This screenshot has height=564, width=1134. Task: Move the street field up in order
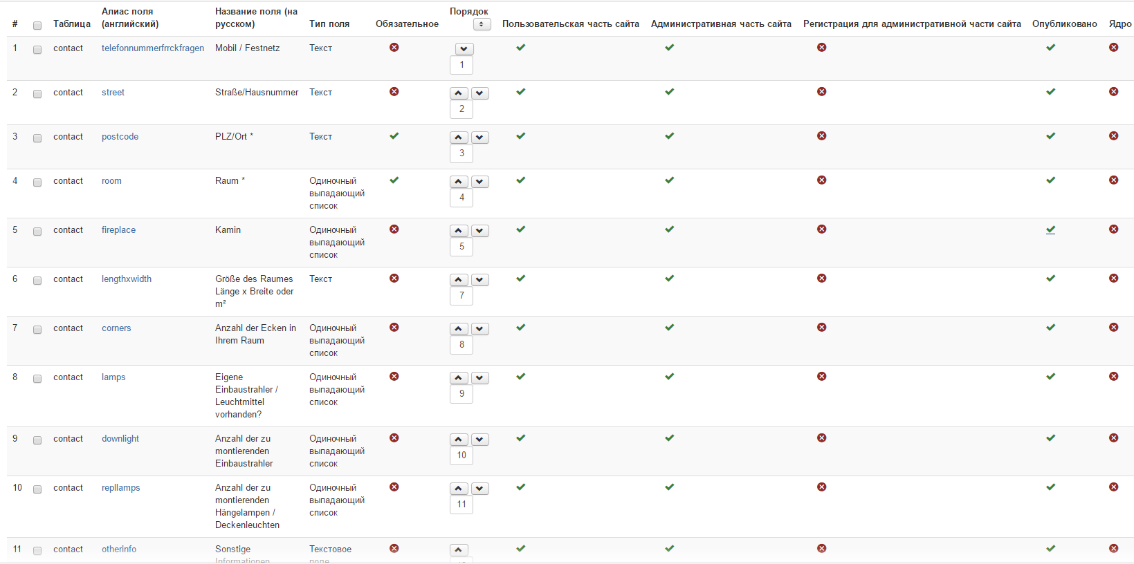tap(459, 93)
